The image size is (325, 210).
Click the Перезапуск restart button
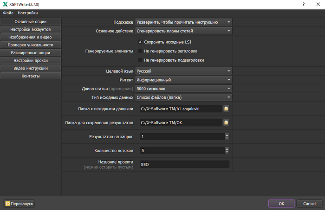click(x=19, y=204)
